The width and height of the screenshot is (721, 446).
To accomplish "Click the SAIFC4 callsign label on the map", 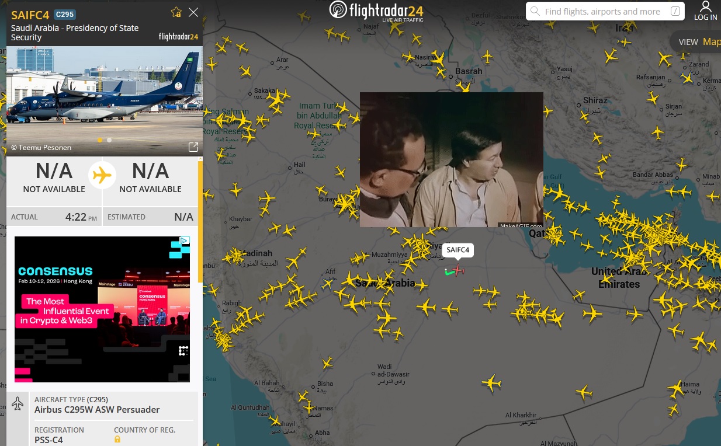I will (457, 250).
